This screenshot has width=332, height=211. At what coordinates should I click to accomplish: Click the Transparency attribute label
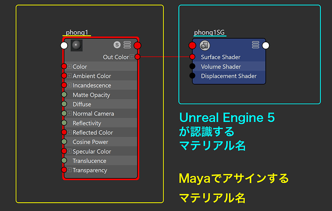[90, 170]
